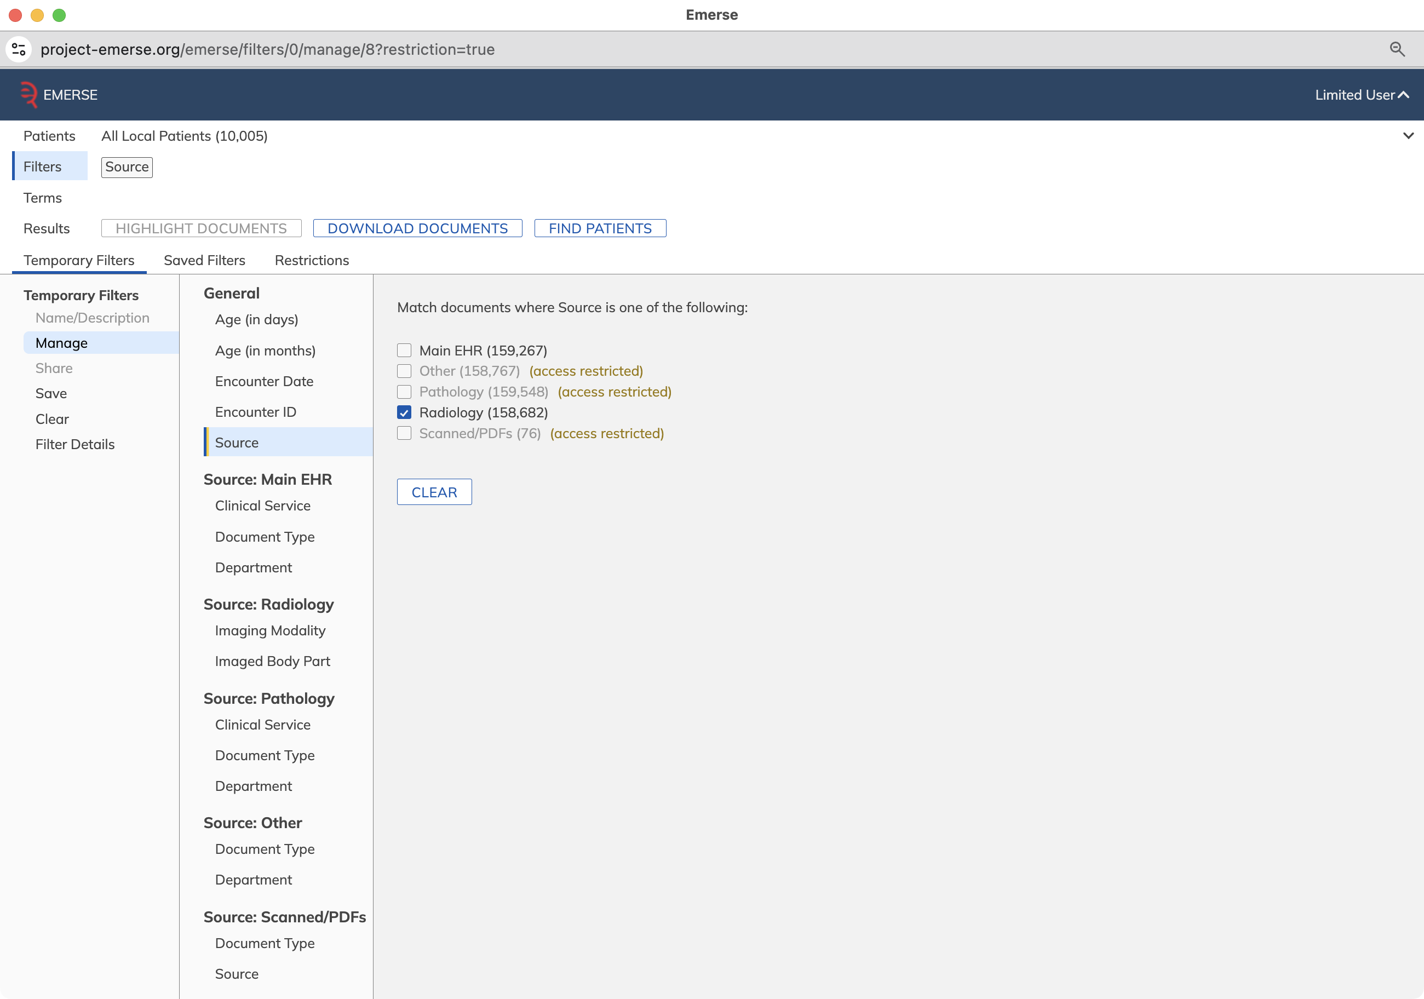Select Save in Temporary Filters sidebar
The width and height of the screenshot is (1424, 999).
coord(51,393)
